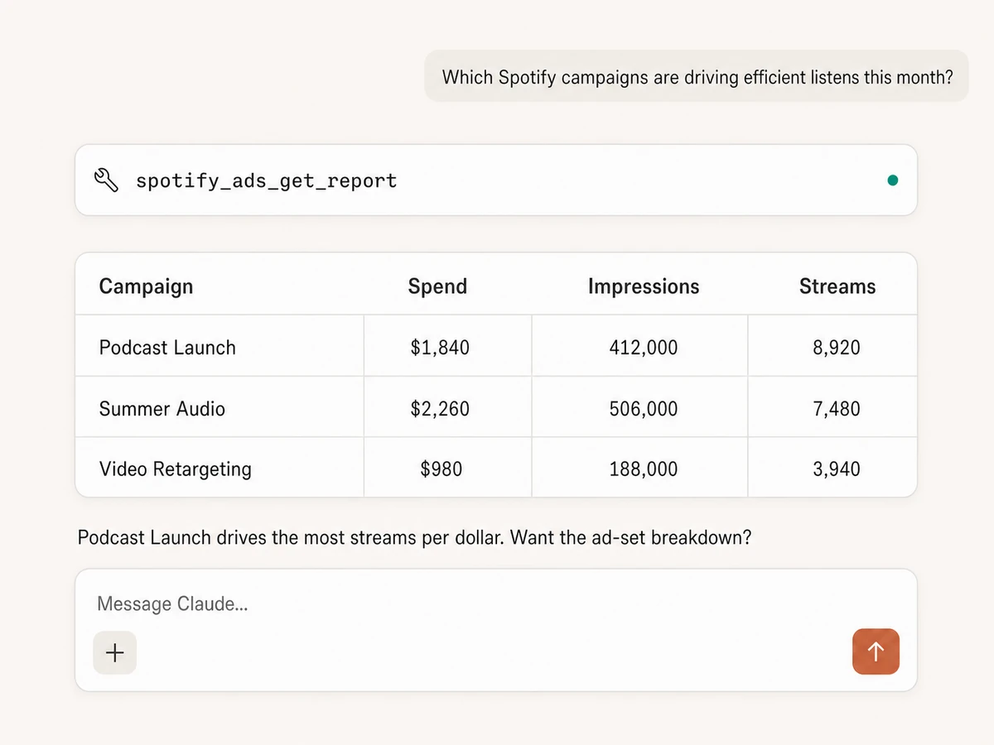Click the green status dot on tool card
This screenshot has height=745, width=994.
click(x=892, y=180)
